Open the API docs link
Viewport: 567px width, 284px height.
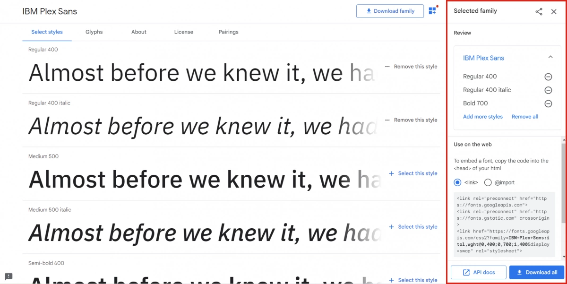click(x=479, y=272)
